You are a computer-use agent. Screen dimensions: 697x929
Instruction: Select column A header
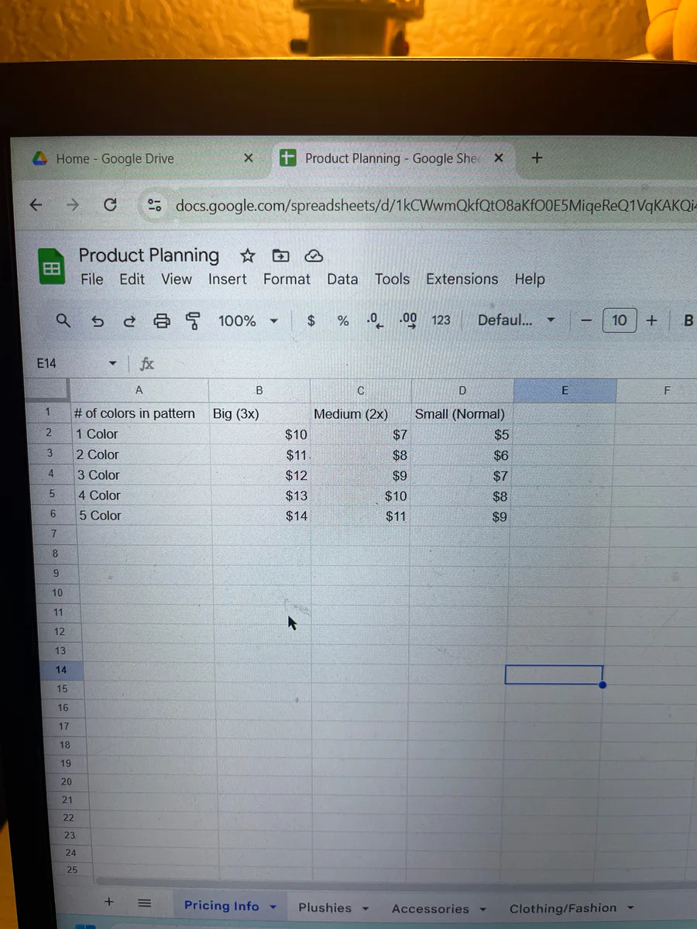(139, 391)
